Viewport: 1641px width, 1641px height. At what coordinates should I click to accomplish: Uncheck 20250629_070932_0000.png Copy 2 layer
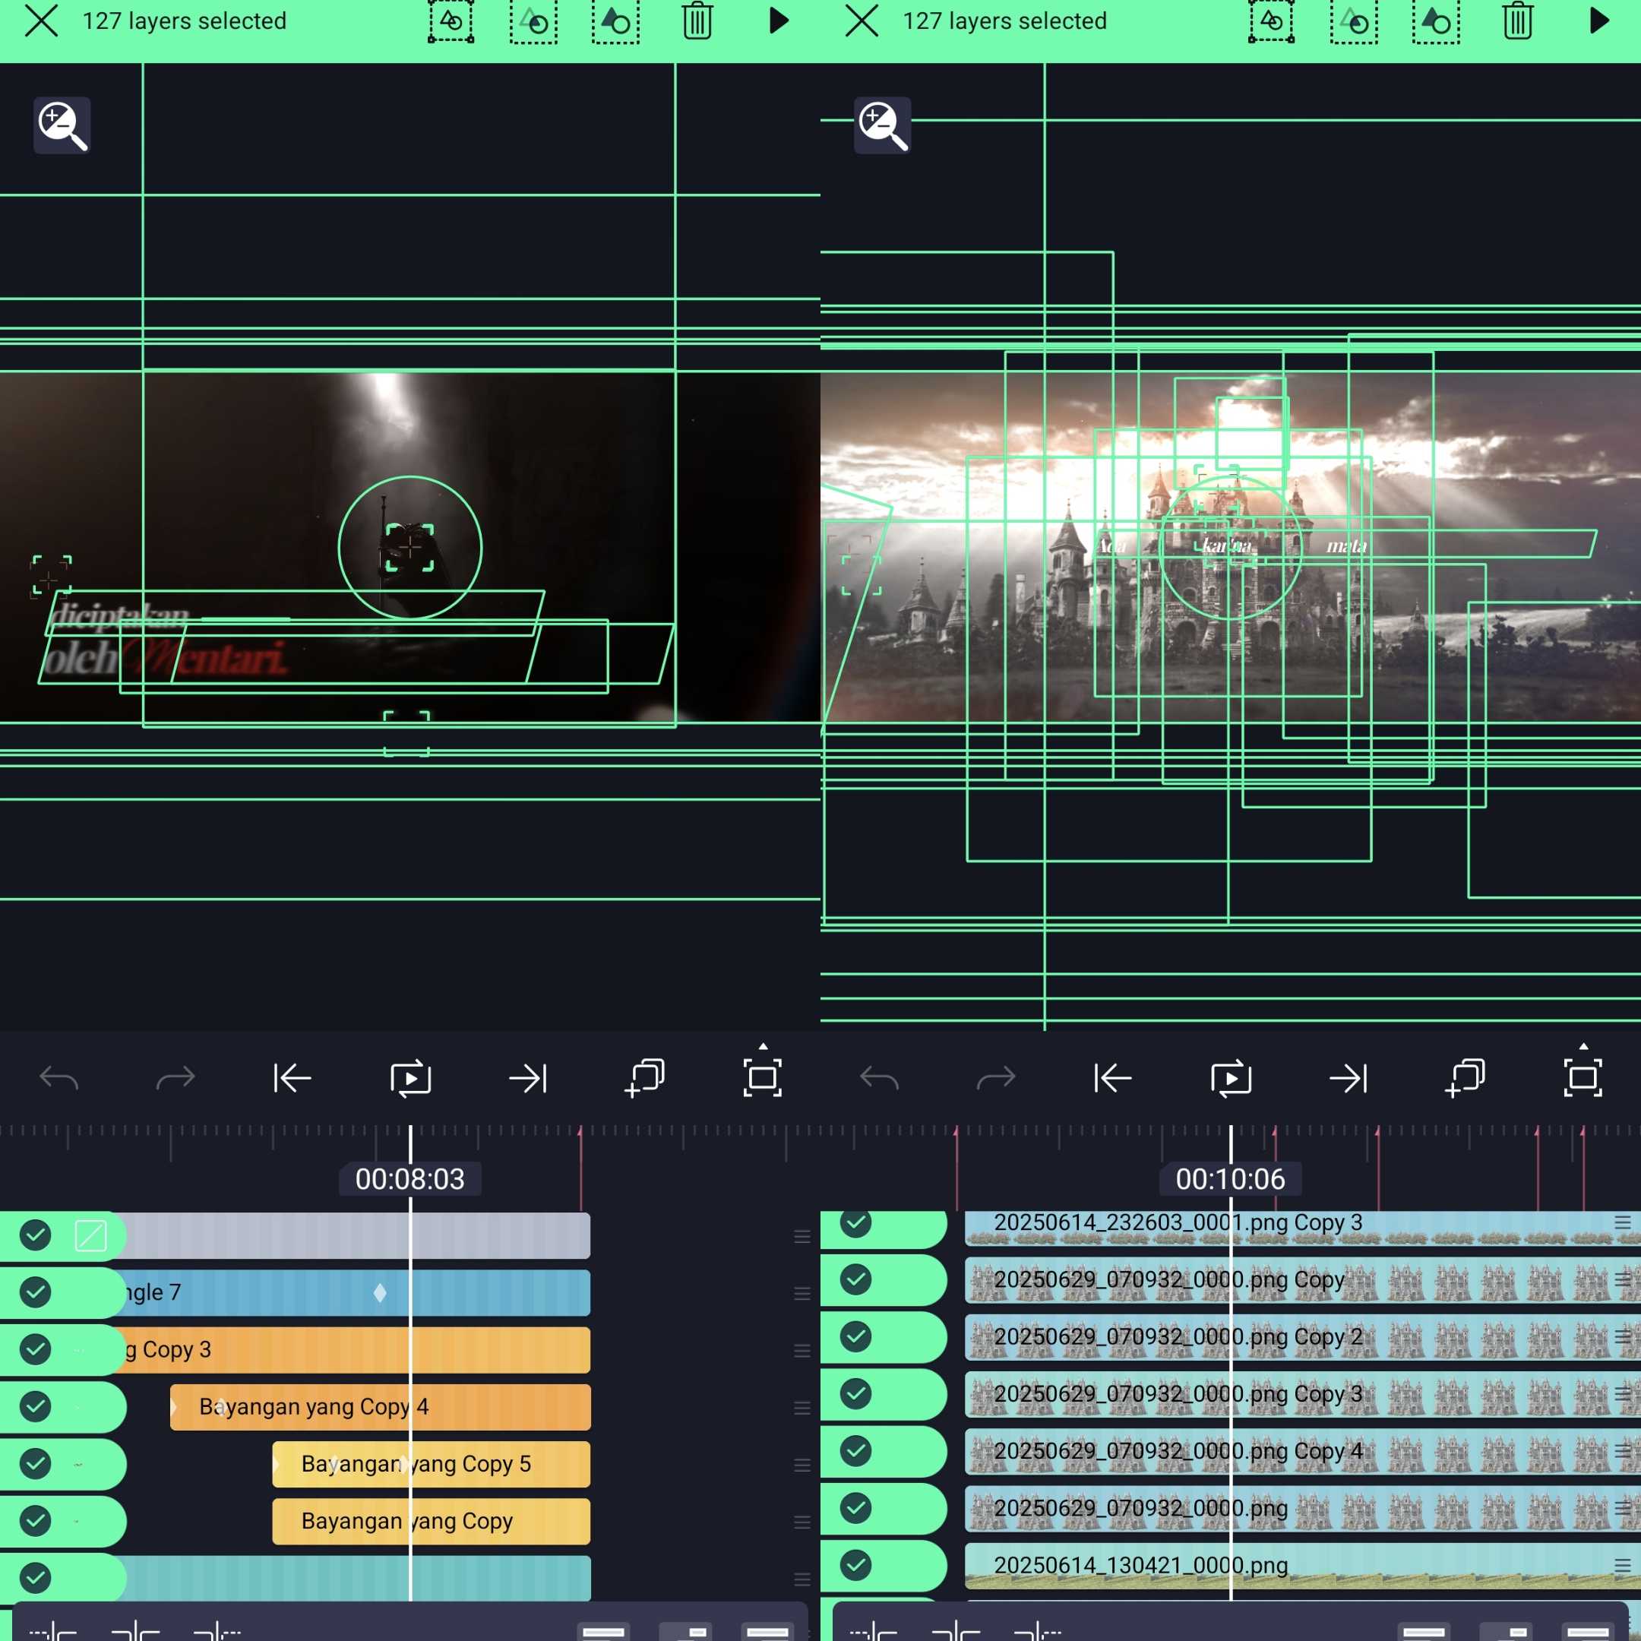[x=856, y=1336]
